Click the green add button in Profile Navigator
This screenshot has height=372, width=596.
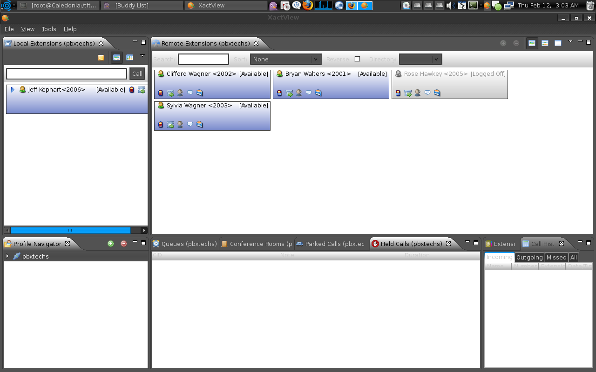click(111, 243)
